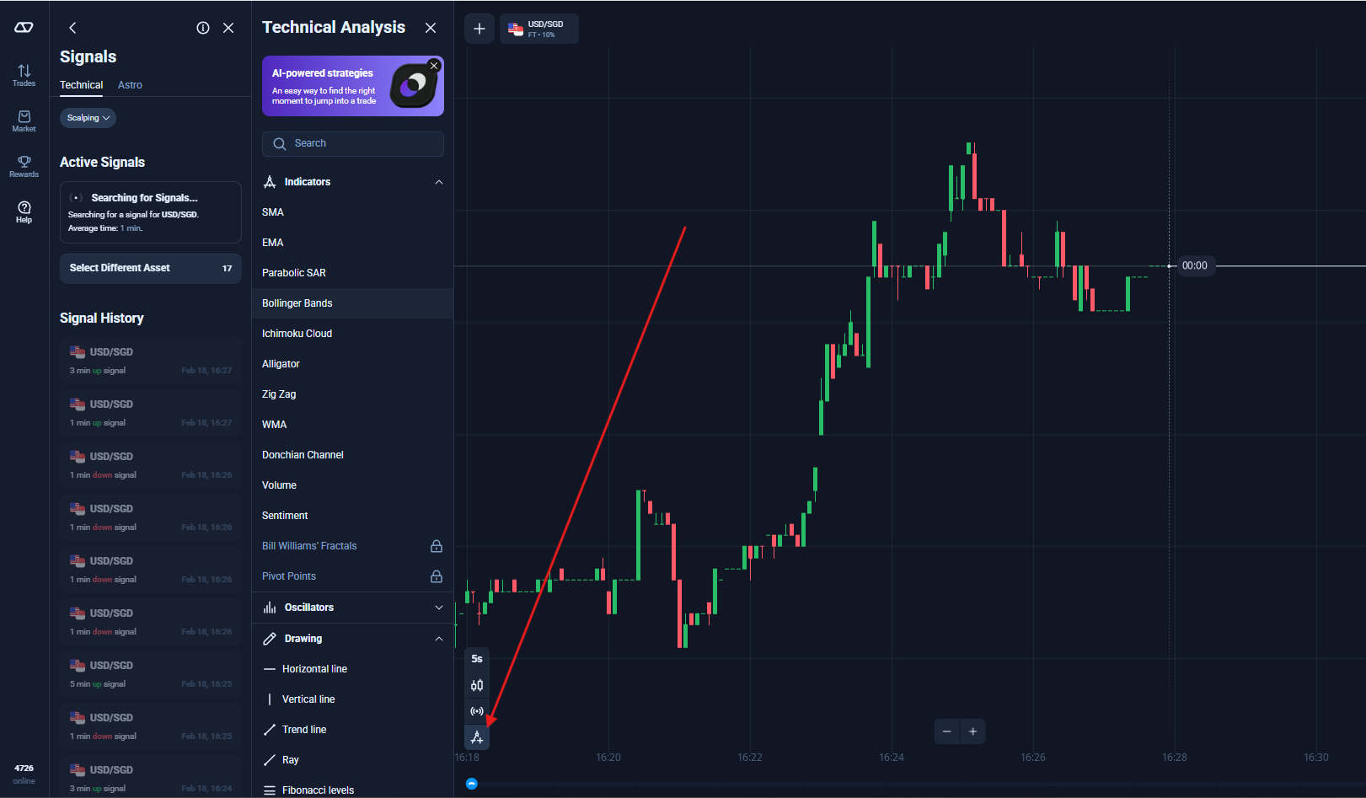Select the Ray drawing tool
Screen dimensions: 1366x798
click(352, 760)
